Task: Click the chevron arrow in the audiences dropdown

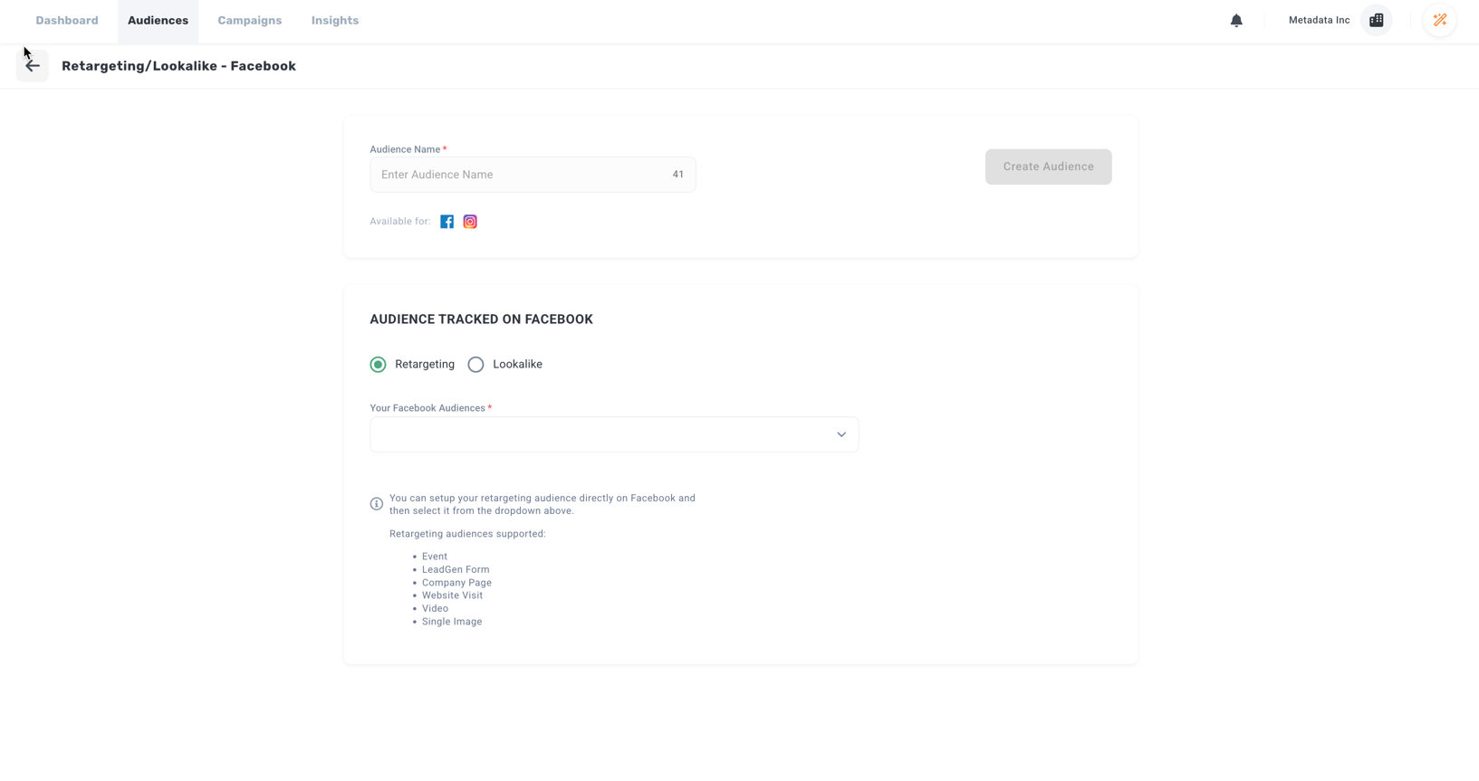Action: click(x=841, y=435)
